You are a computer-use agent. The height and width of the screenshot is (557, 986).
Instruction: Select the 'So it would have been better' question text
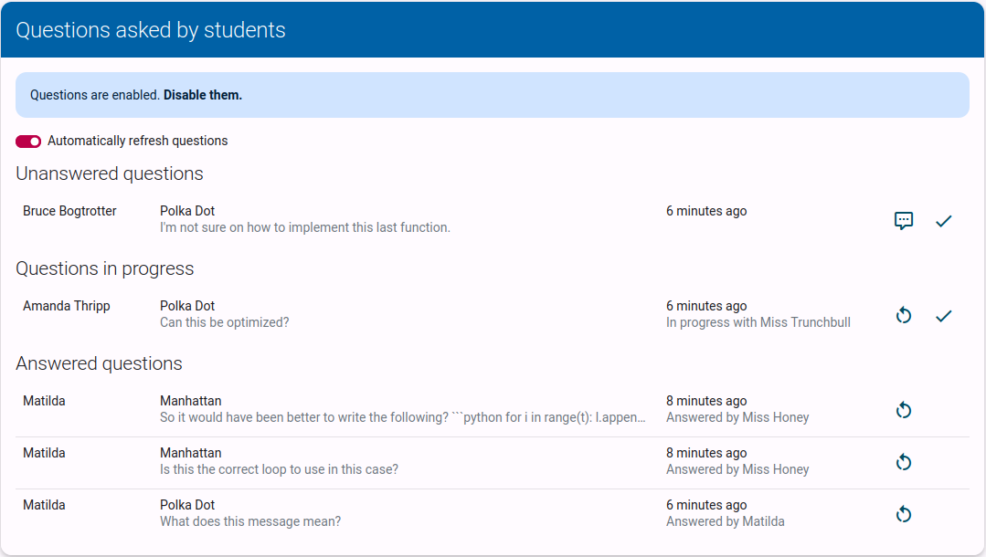coord(402,417)
